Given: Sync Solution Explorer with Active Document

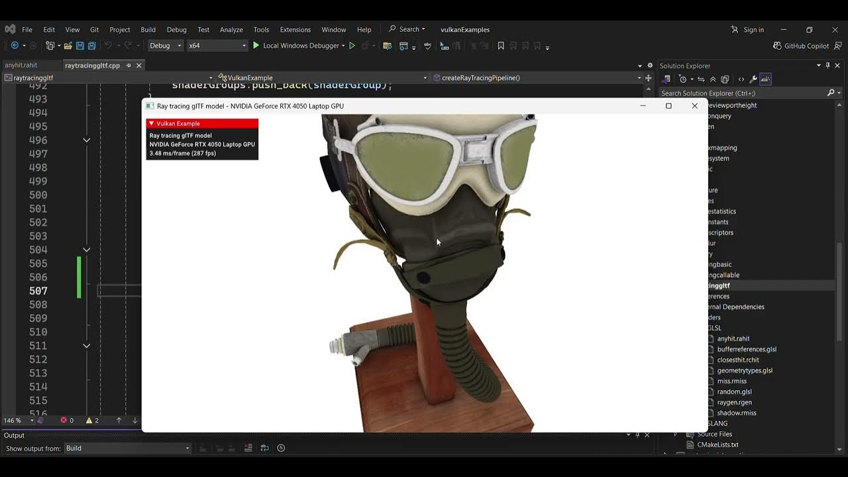Looking at the screenshot, I should pyautogui.click(x=702, y=79).
